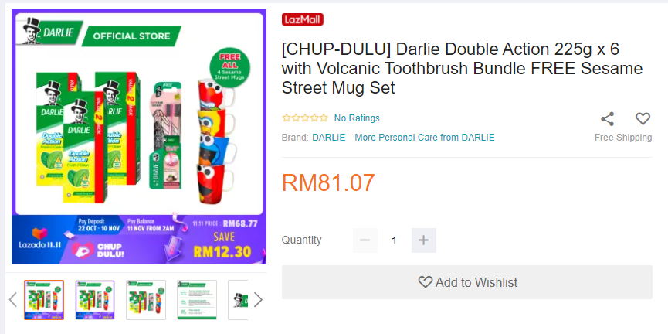Select the first product thumbnail
Screen dimensions: 668x334
click(x=44, y=300)
